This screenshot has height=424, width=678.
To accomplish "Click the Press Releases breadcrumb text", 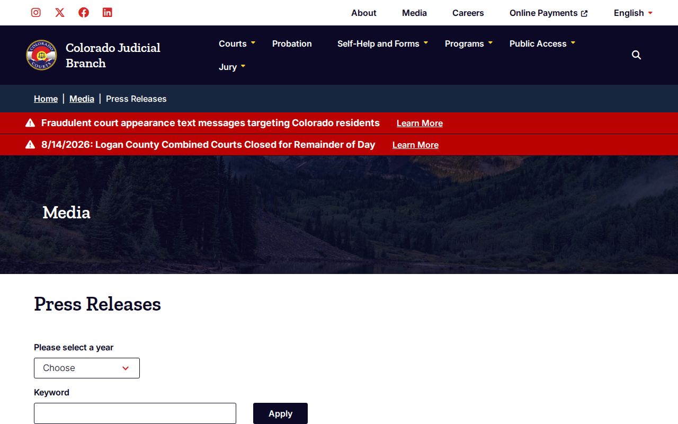I will 136,99.
